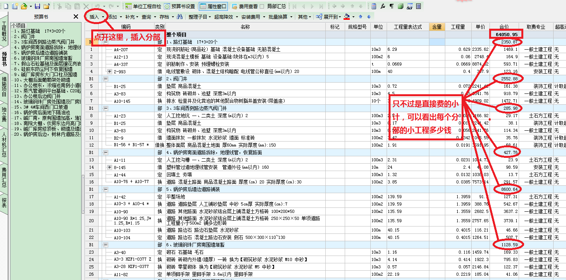Collapse the 6、玻璃钢珠厂房南围墙堵豁 section
This screenshot has height=280, width=566.
(x=106, y=245)
